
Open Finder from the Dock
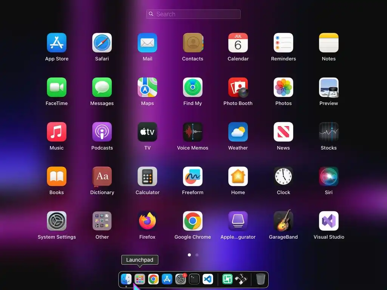coord(126,279)
